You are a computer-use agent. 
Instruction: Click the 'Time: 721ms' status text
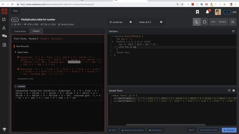(20, 39)
